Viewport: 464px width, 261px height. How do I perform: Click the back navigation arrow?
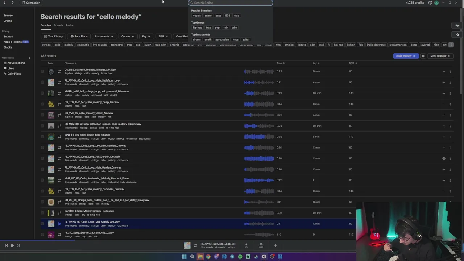[x=4, y=3]
